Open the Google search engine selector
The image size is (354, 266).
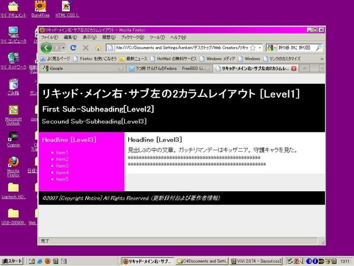click(x=272, y=48)
